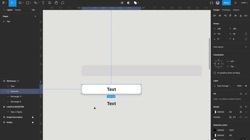Click the Use as mask icon
Viewport: 250px width, 140px height.
[x=129, y=3]
